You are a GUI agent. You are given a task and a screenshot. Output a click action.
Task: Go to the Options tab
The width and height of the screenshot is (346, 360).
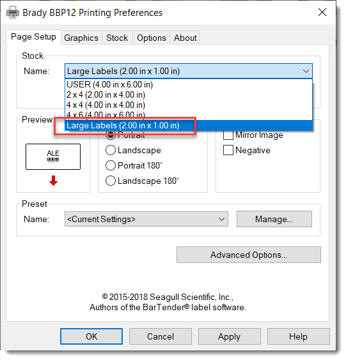coord(152,38)
